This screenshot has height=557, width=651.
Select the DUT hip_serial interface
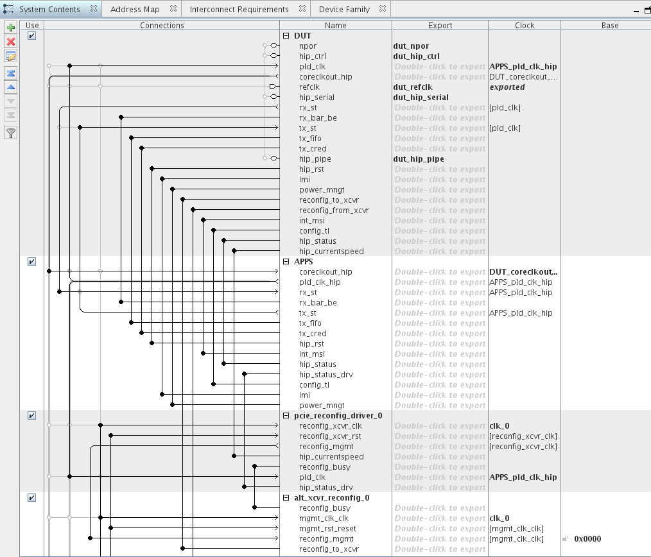[317, 98]
